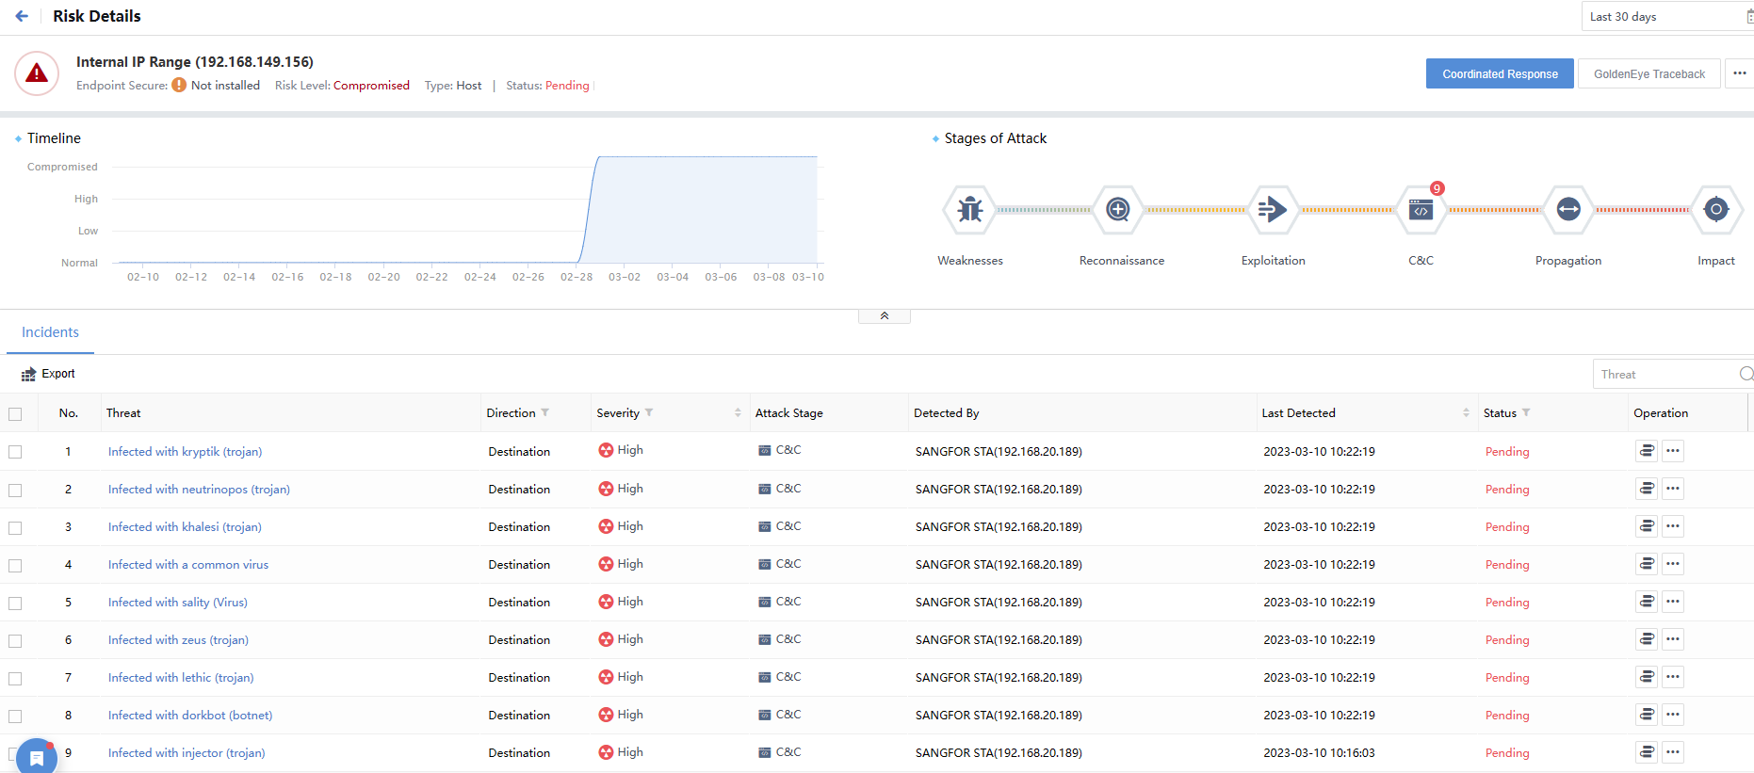Open more options menu beside GoldenEye Traceback
The height and width of the screenshot is (773, 1754).
point(1739,73)
